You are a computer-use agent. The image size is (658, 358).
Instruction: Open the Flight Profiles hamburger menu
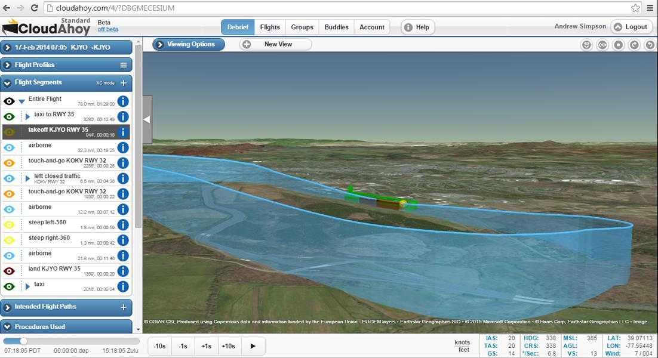[124, 65]
